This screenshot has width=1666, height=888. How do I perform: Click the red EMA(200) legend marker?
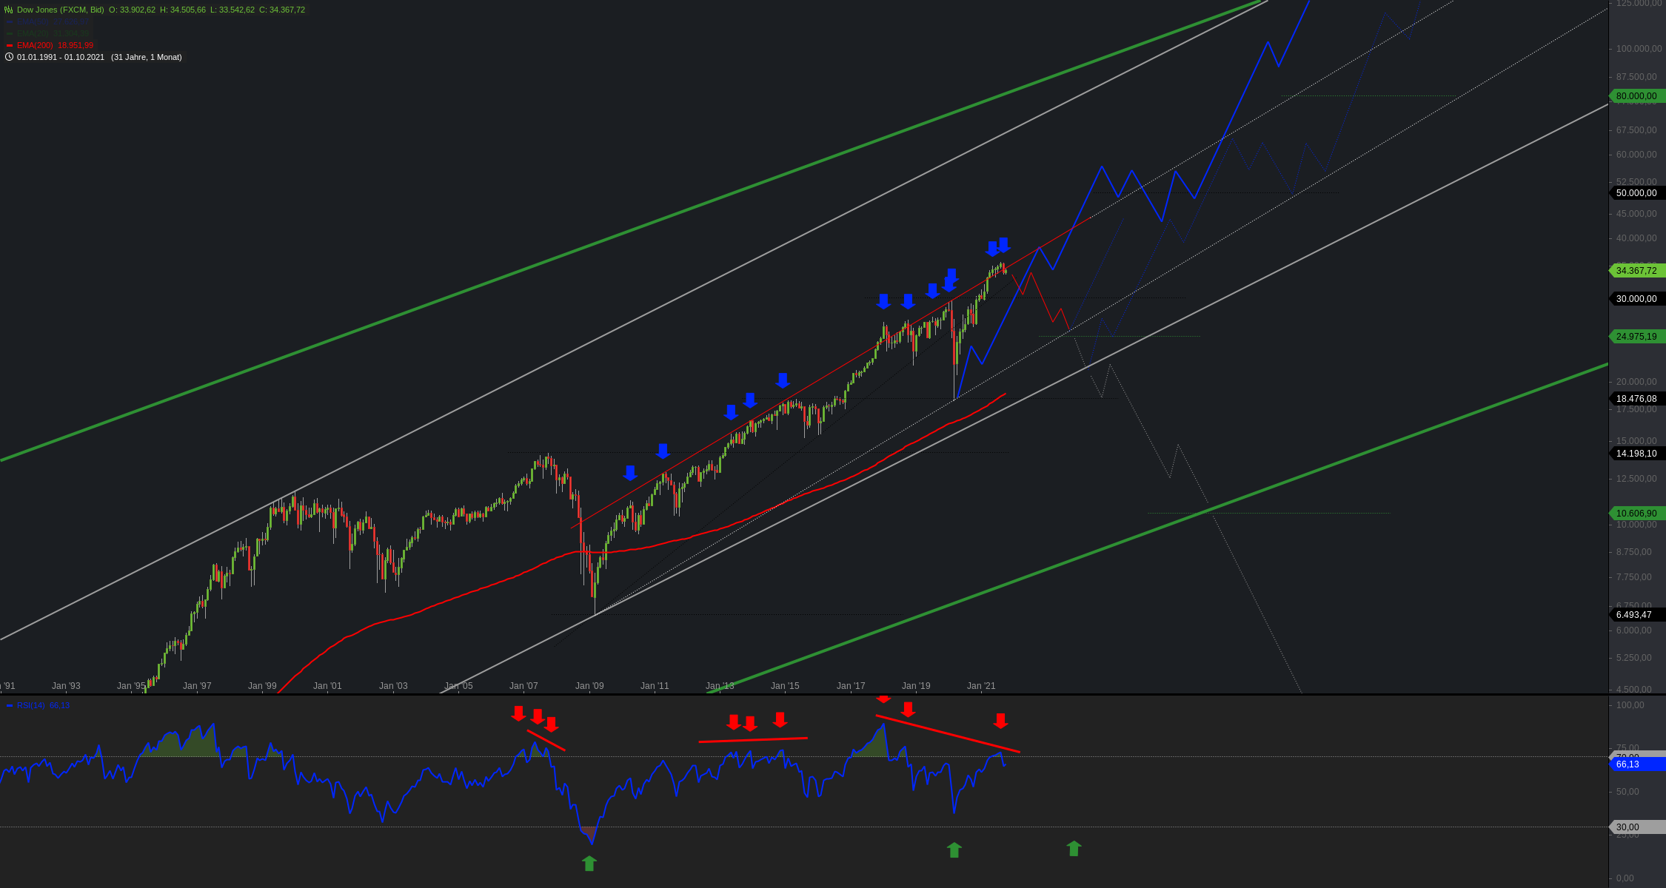[10, 45]
